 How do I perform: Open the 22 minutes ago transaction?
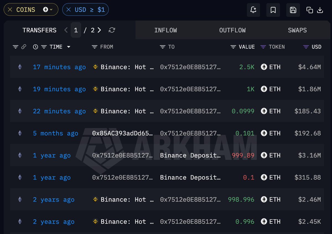(x=59, y=111)
